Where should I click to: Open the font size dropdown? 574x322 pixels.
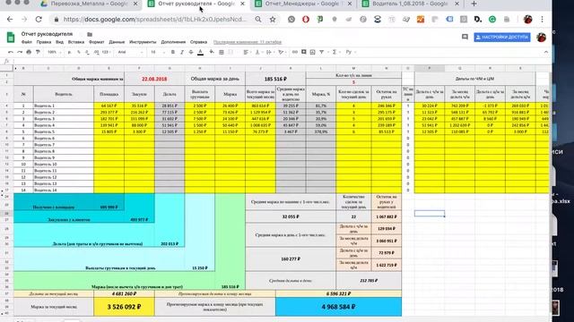(158, 52)
